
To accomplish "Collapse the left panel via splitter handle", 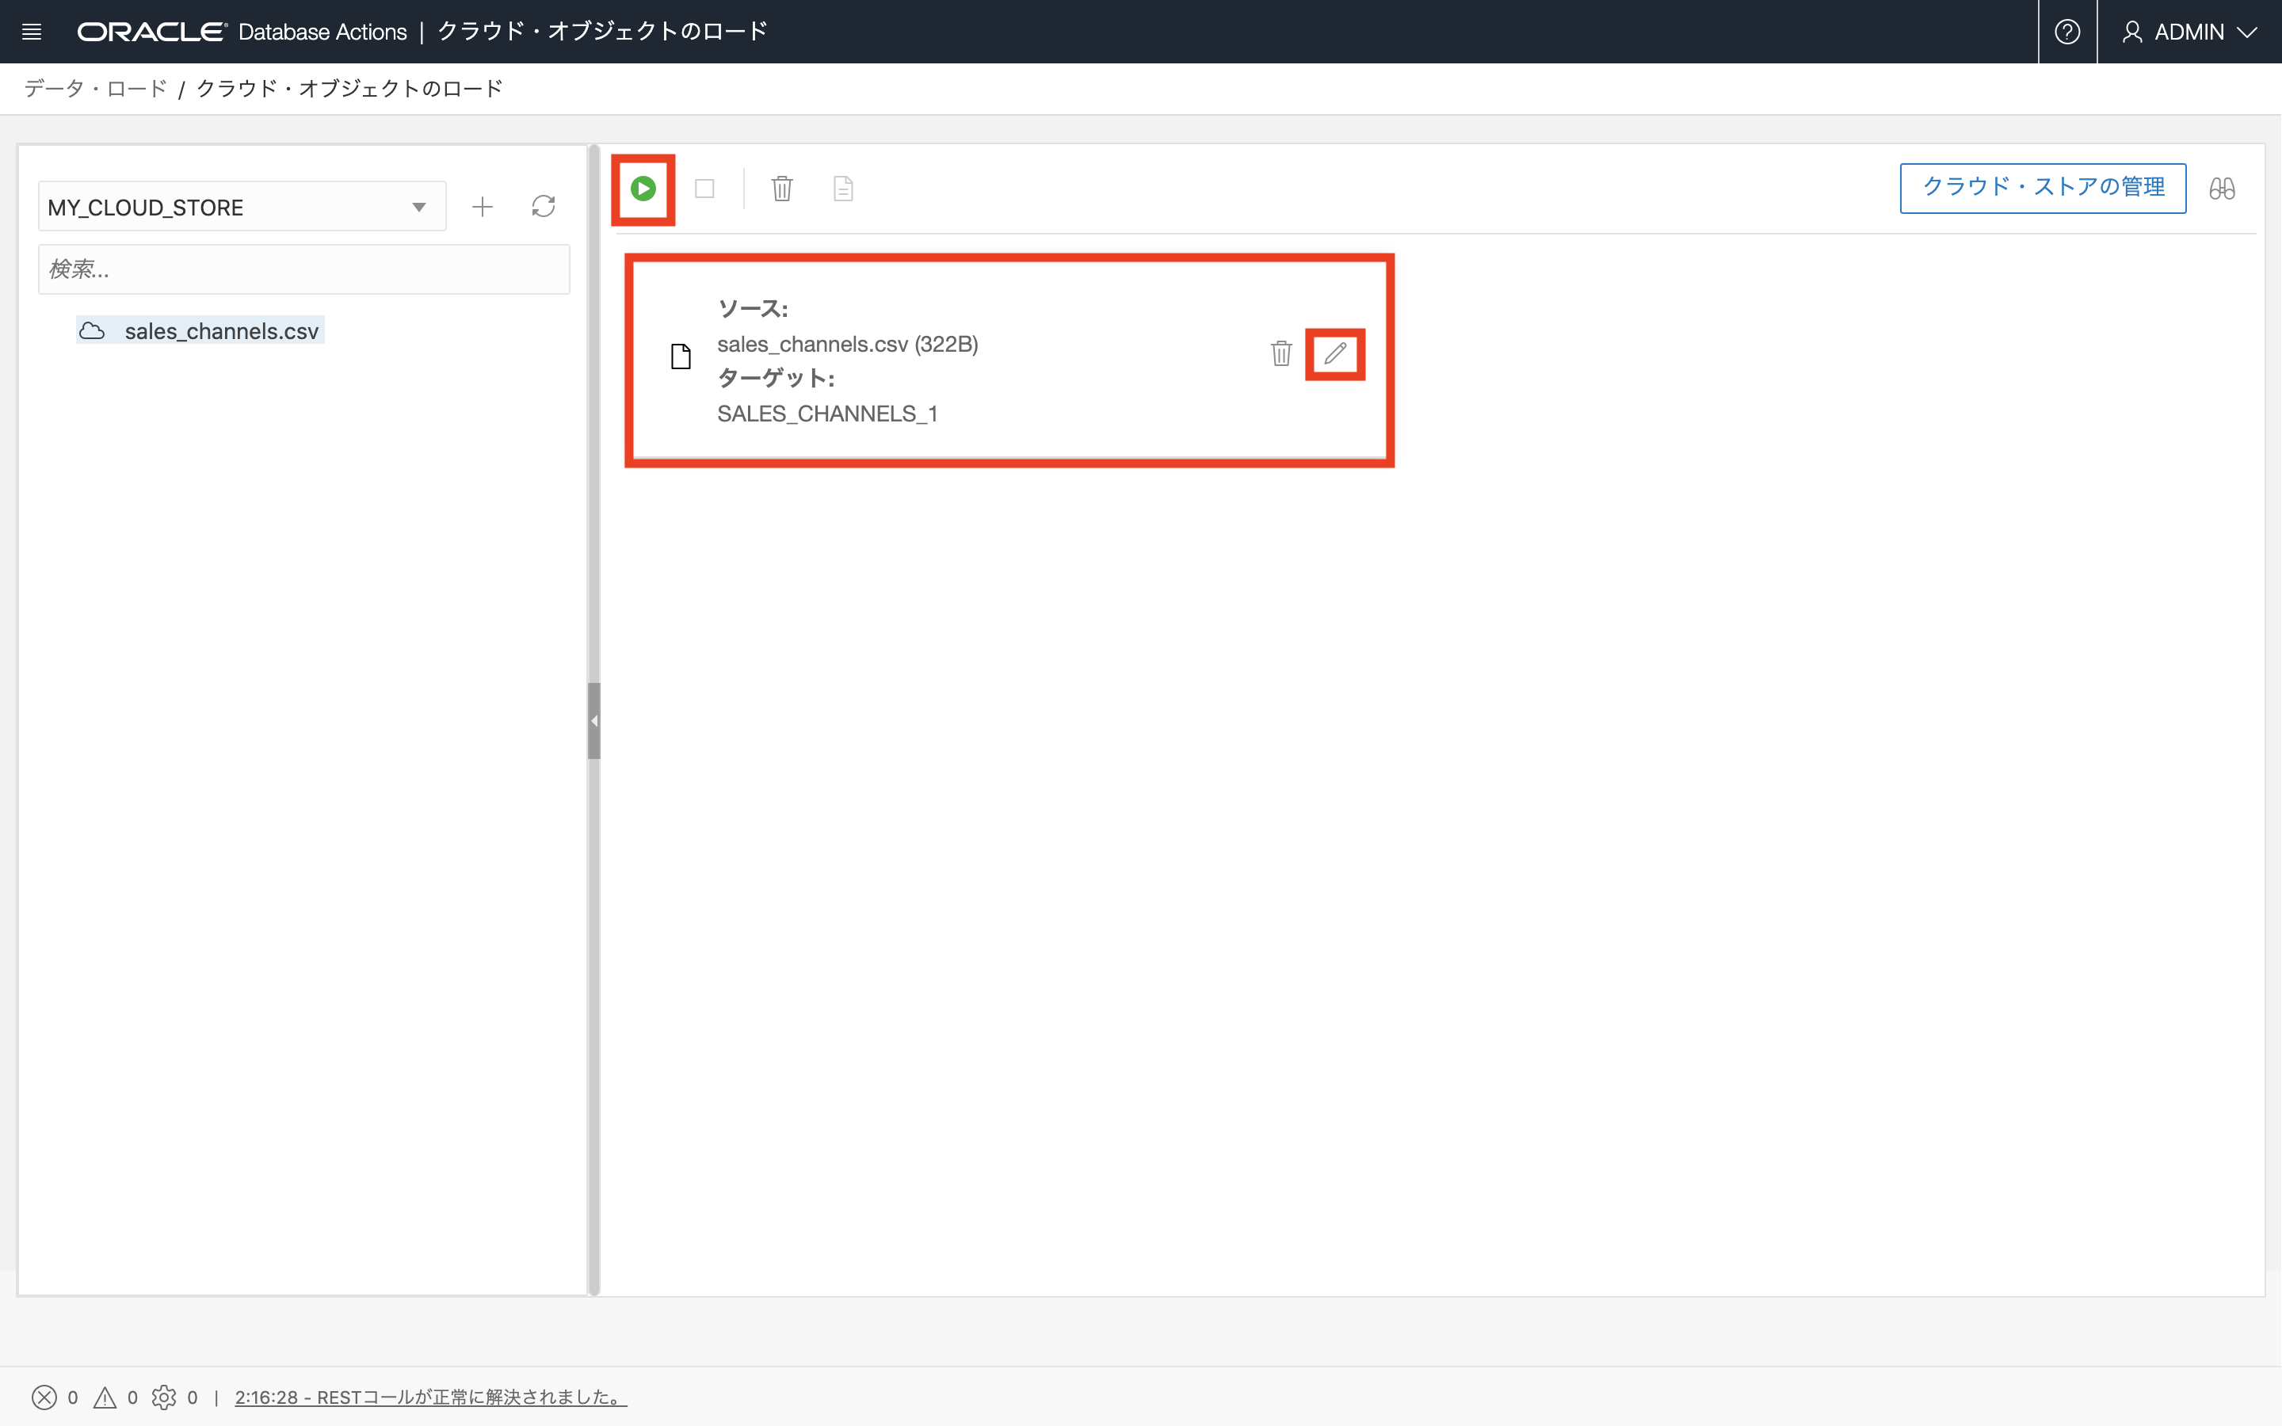I will point(594,721).
